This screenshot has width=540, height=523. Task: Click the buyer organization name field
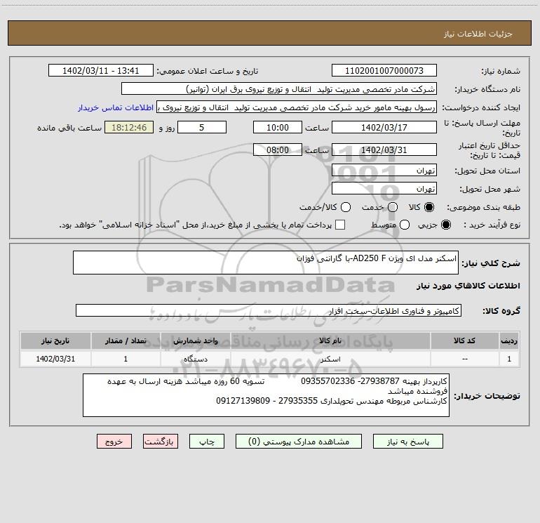point(279,88)
